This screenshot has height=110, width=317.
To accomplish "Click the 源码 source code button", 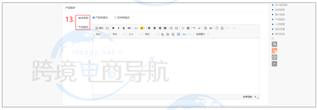I will [x=99, y=28].
